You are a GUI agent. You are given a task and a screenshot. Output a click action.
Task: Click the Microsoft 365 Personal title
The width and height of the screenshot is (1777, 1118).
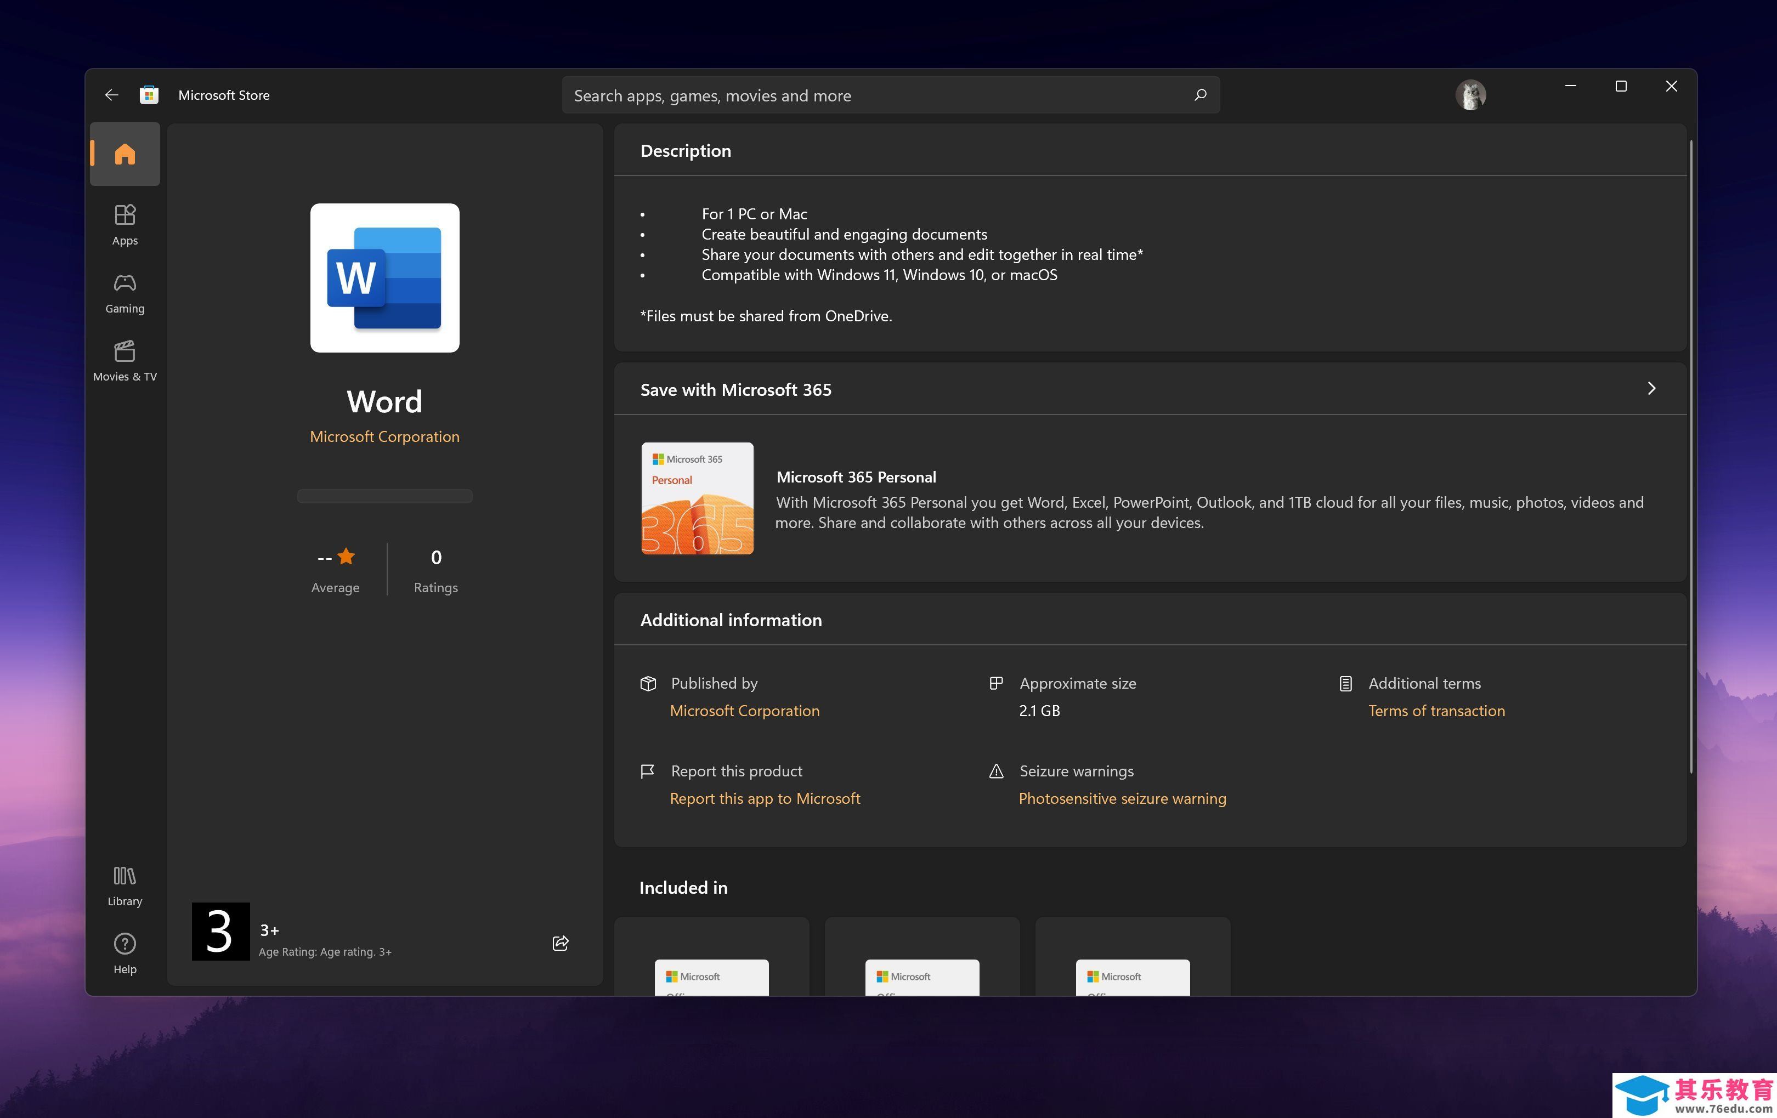point(856,476)
